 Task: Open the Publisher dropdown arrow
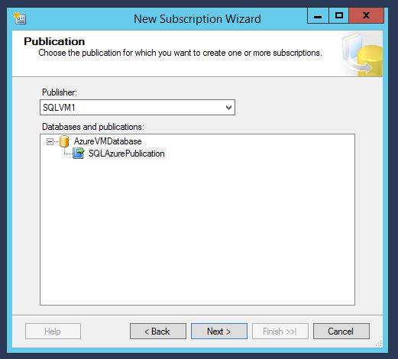[x=228, y=108]
